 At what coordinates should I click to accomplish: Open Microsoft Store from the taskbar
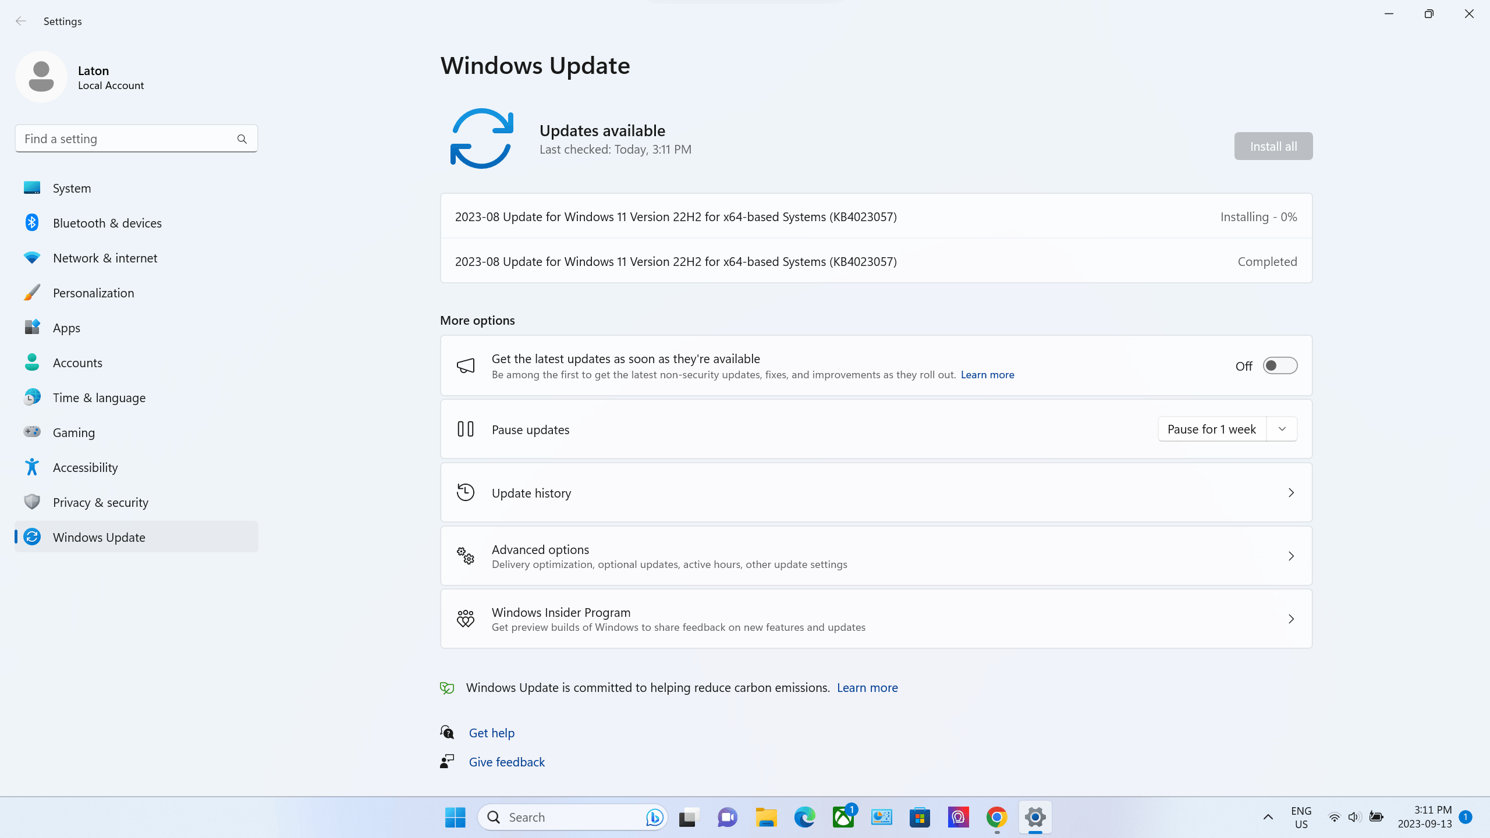920,817
